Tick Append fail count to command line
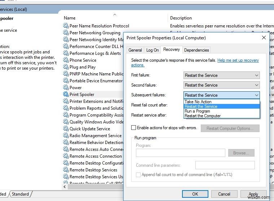Viewport: 274px width, 201px height. [x=138, y=175]
